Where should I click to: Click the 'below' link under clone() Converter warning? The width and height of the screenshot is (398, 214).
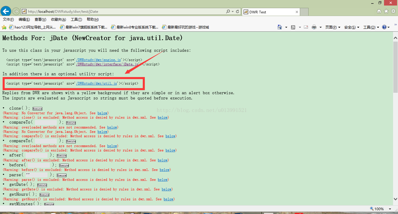click(102, 113)
